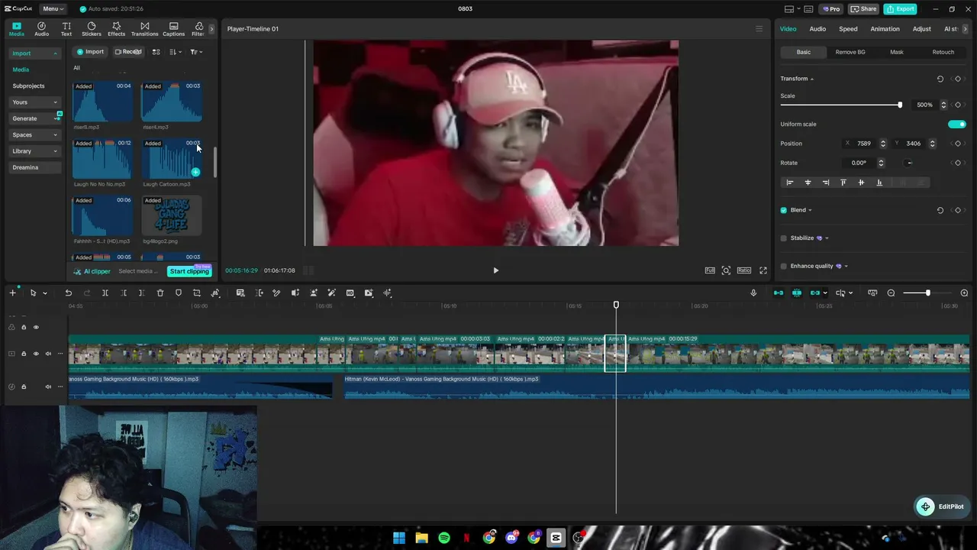Open the player panel hamburger menu
This screenshot has width=977, height=550.
point(759,29)
